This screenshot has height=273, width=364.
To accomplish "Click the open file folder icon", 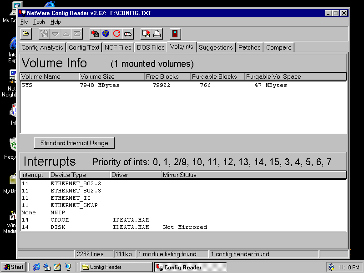I will 26,34.
